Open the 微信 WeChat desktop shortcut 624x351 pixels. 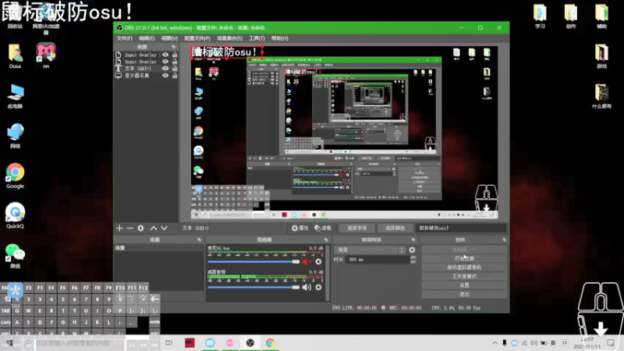click(x=15, y=256)
